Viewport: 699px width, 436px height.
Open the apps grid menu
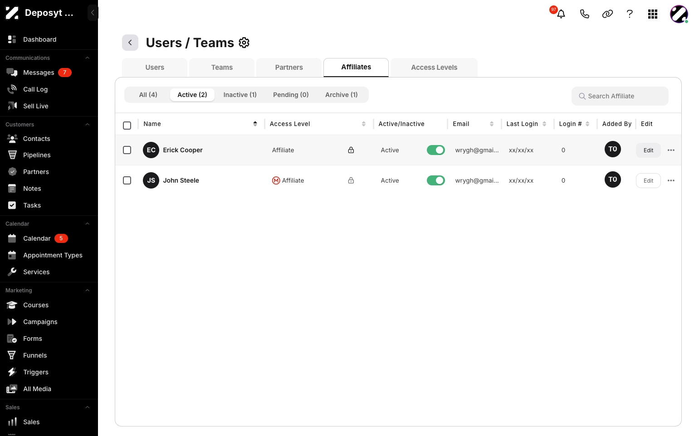(653, 14)
